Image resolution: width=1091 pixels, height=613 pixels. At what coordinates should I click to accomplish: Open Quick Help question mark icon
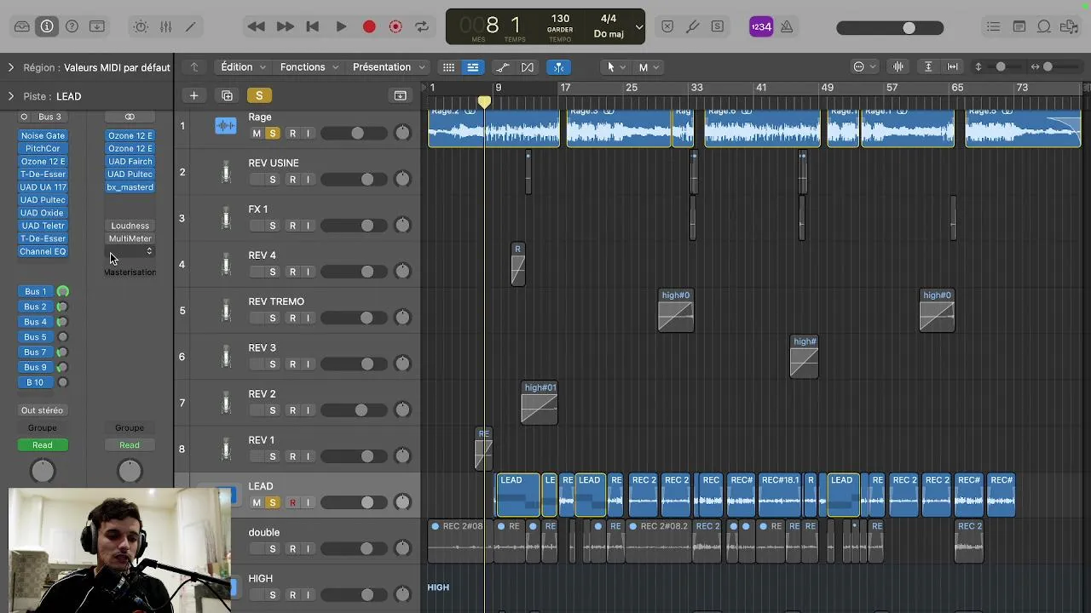(72, 26)
